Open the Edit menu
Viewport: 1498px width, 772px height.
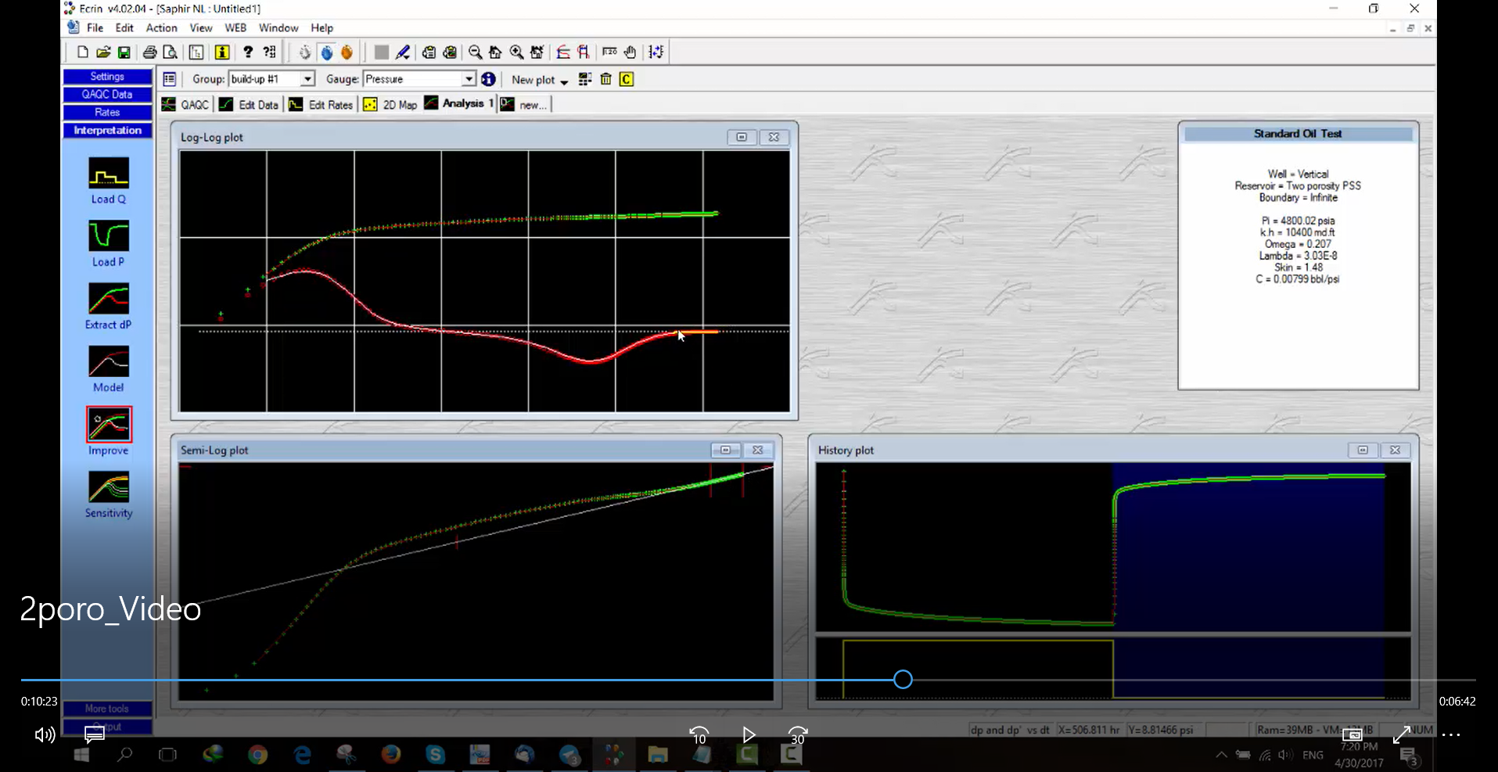(x=124, y=27)
